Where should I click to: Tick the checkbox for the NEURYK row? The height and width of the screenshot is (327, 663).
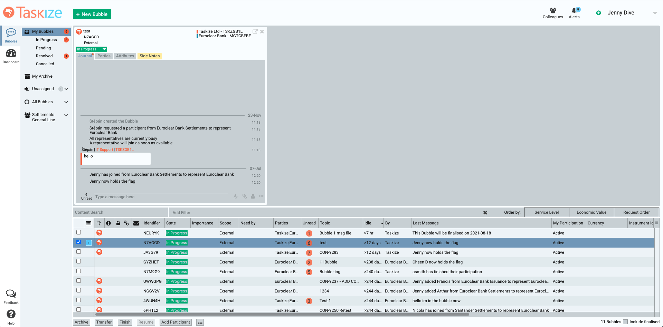pyautogui.click(x=79, y=232)
